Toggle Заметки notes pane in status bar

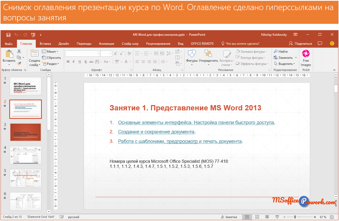(x=229, y=217)
